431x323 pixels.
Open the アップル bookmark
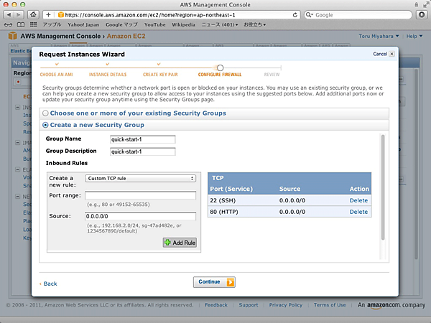(x=52, y=24)
